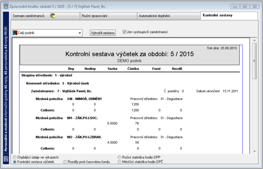
Task: Click the Rozdíl column header
Action: point(177,69)
